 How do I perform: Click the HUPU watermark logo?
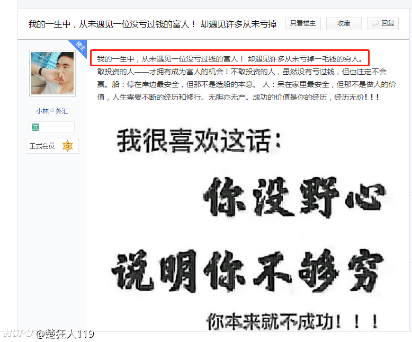(x=18, y=334)
